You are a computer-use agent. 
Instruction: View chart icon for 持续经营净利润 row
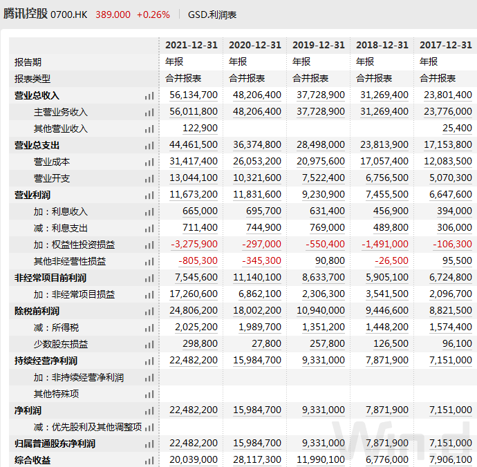pos(149,361)
